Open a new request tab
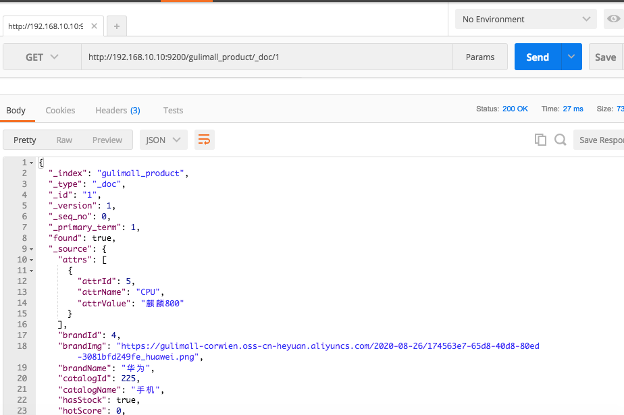Viewport: 624px width, 415px height. [x=117, y=26]
